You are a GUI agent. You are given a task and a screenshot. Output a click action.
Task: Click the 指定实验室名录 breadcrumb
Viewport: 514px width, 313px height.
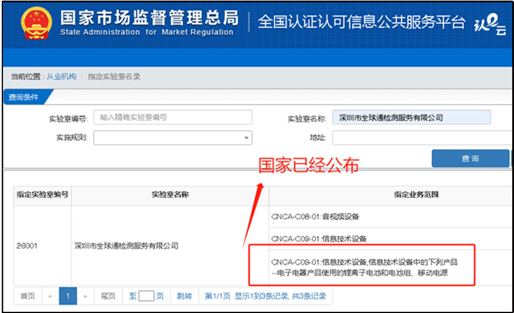click(114, 76)
